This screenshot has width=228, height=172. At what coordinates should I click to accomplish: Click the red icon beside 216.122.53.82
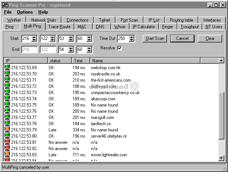7,148
